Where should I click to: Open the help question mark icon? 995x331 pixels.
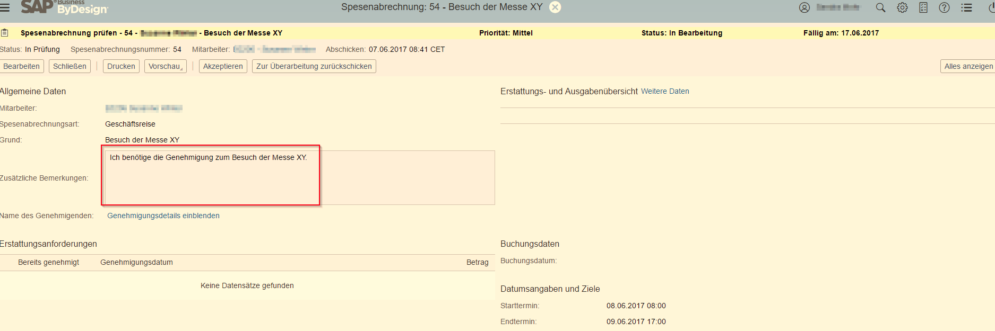pyautogui.click(x=944, y=7)
